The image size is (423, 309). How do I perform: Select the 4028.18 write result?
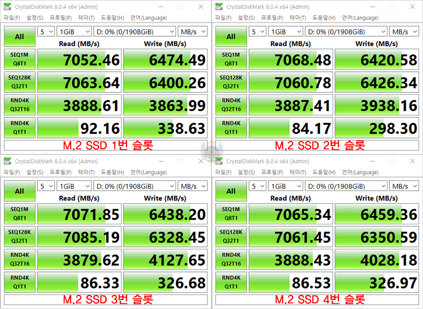pos(377,259)
